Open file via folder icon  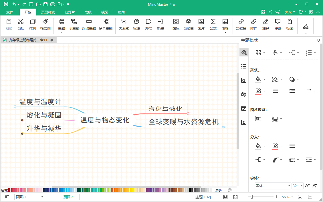point(38,4)
